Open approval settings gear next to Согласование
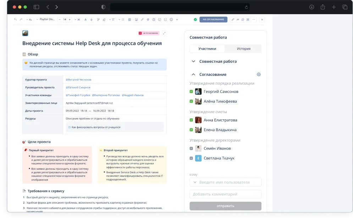The image size is (353, 220). 259,74
